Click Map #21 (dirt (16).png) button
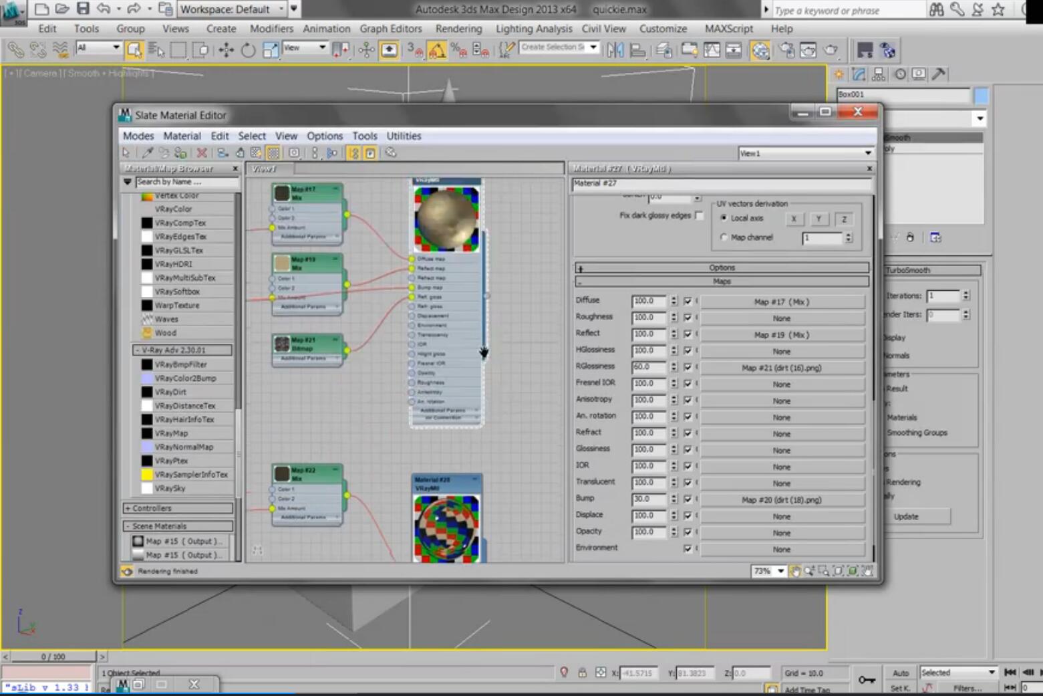The image size is (1043, 696). [781, 368]
